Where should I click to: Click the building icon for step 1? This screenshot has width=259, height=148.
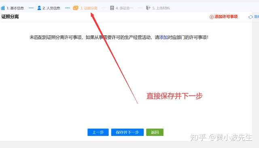point(3,8)
